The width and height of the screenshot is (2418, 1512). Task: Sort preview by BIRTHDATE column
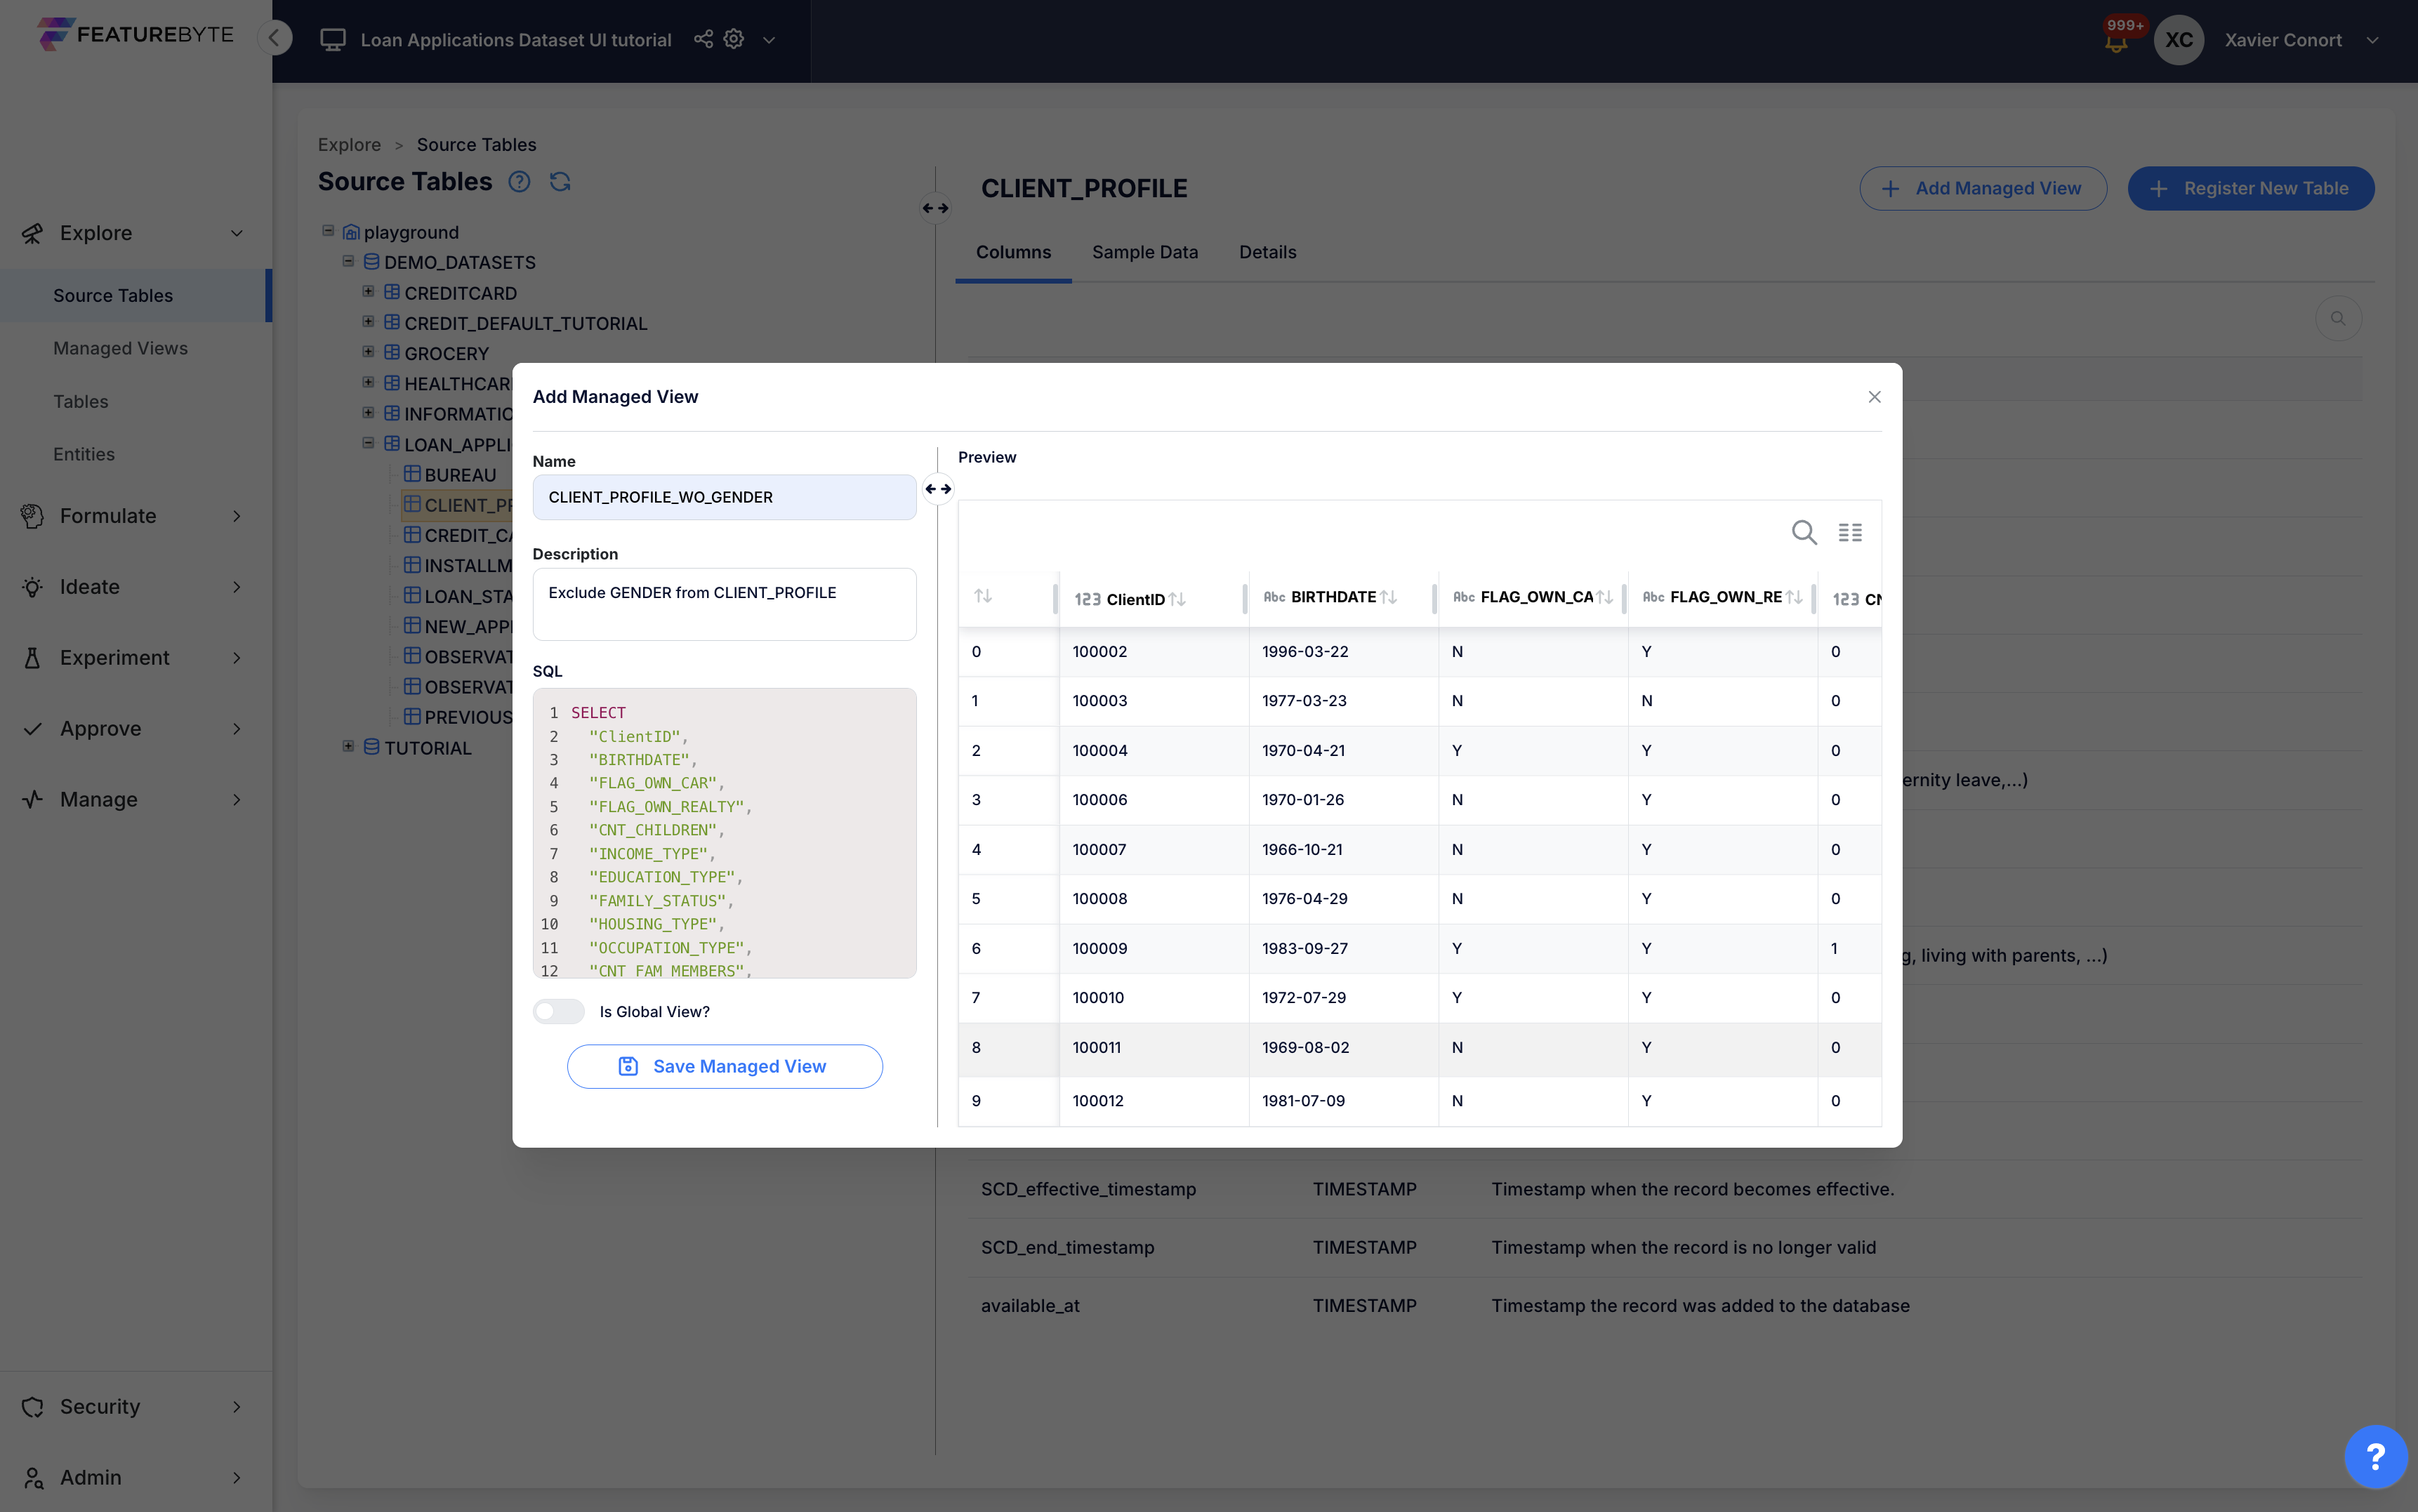point(1388,597)
